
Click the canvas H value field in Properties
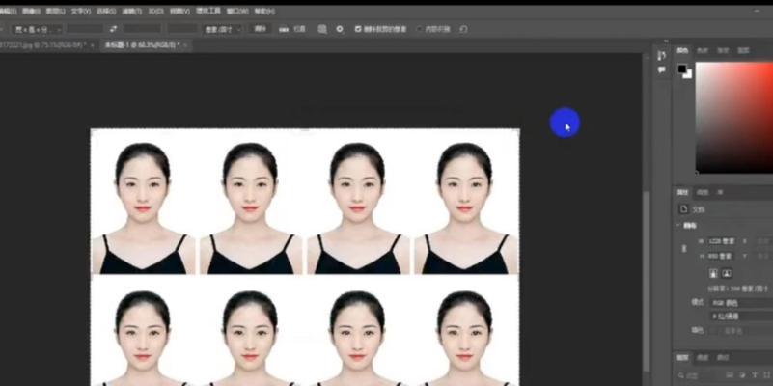(721, 256)
